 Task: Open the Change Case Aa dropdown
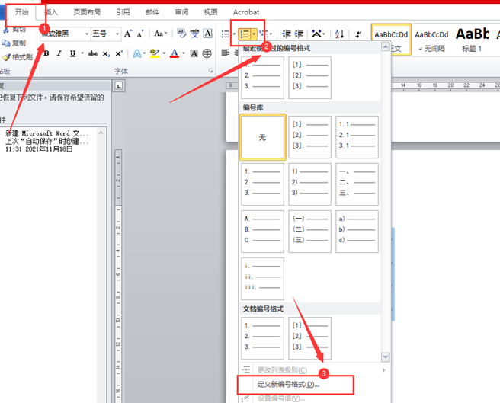(x=160, y=34)
